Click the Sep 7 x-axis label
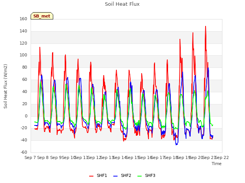The image size is (245, 183). 30,157
